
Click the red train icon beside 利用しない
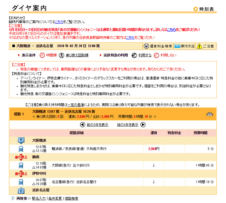click(x=156, y=56)
